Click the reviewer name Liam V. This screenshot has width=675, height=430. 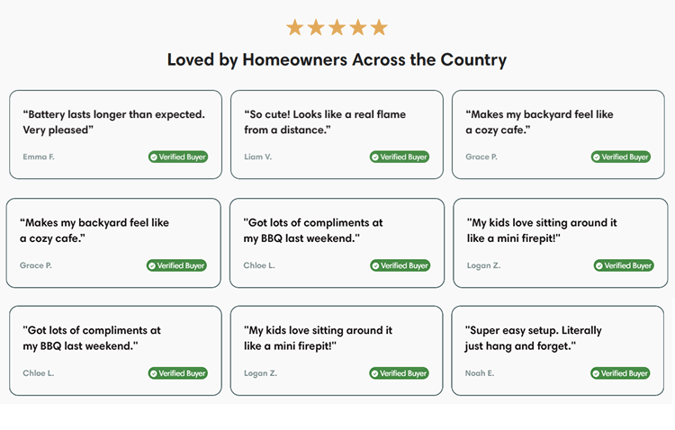point(258,157)
